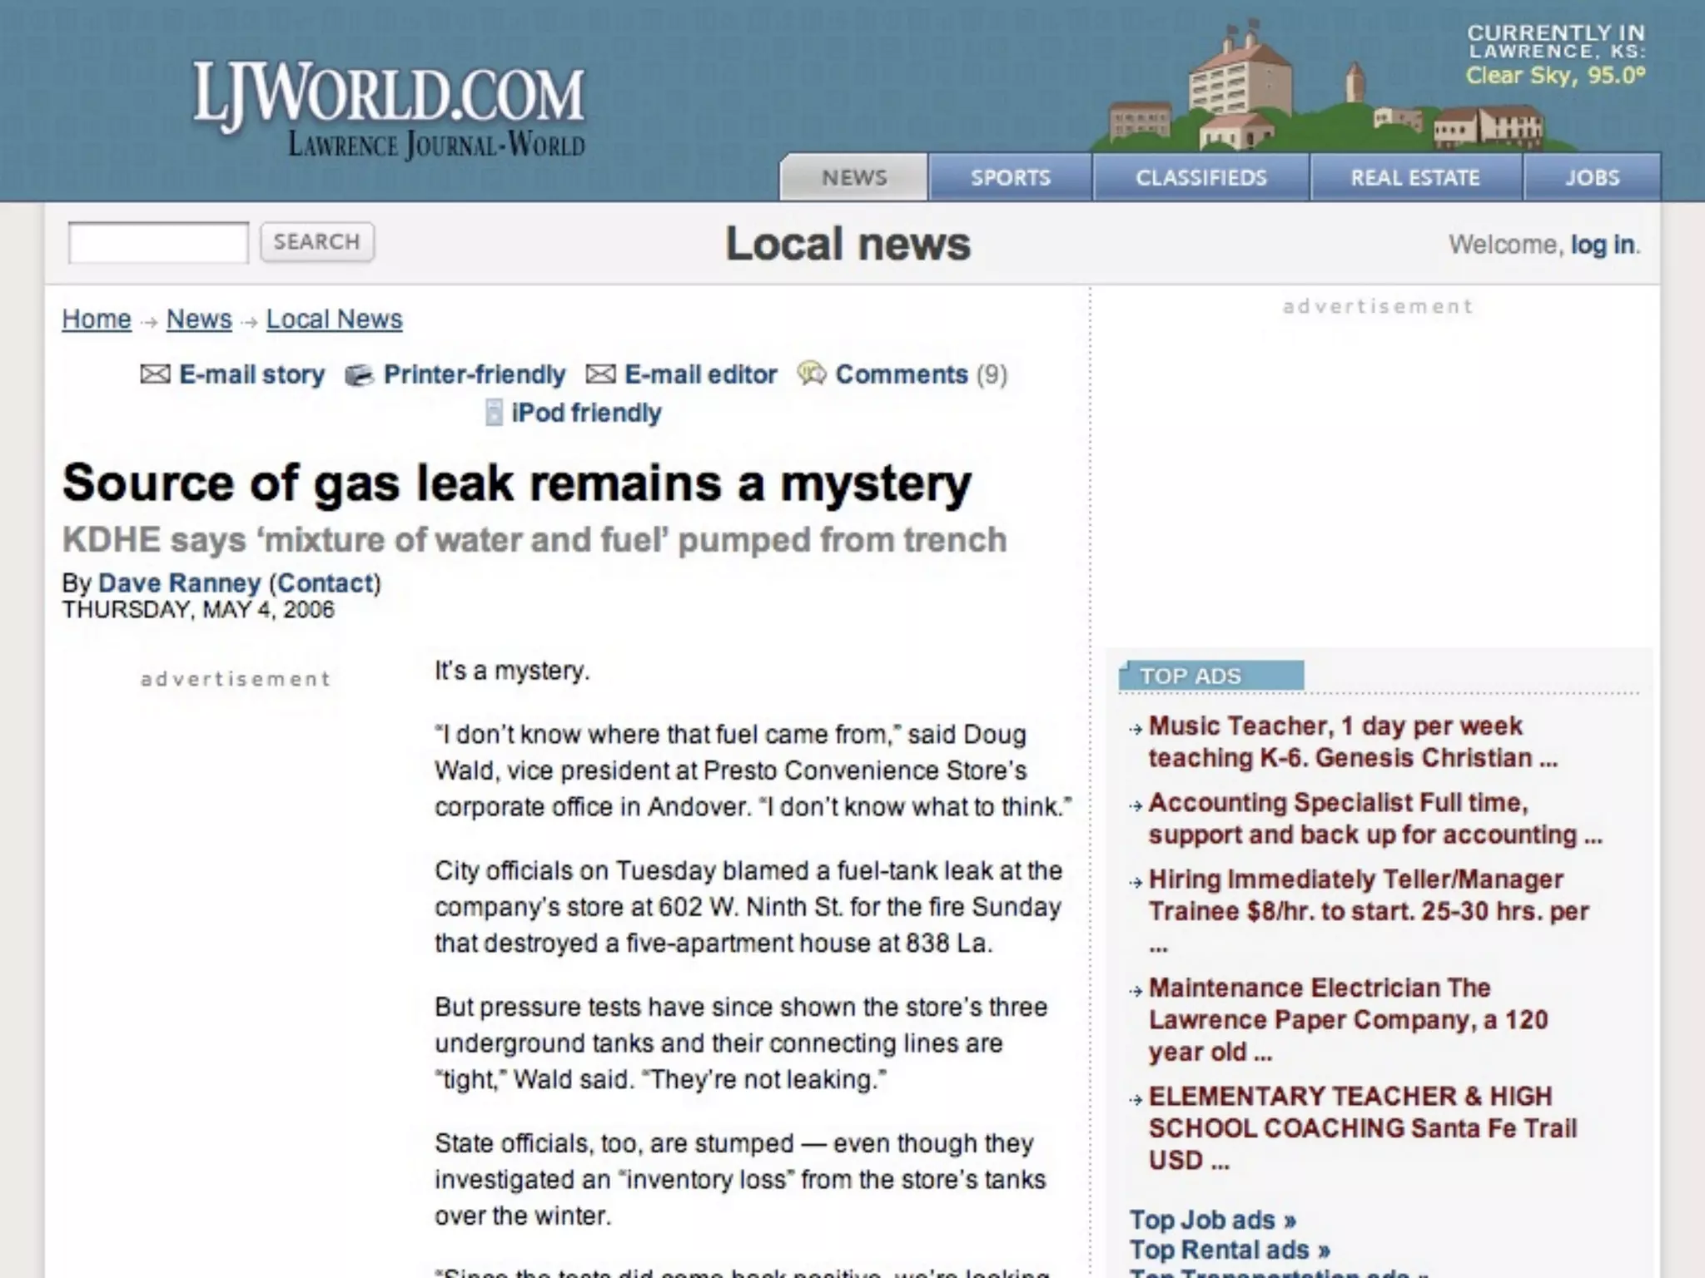Viewport: 1705px width, 1278px height.
Task: Open the Sports tab
Action: click(x=1010, y=177)
